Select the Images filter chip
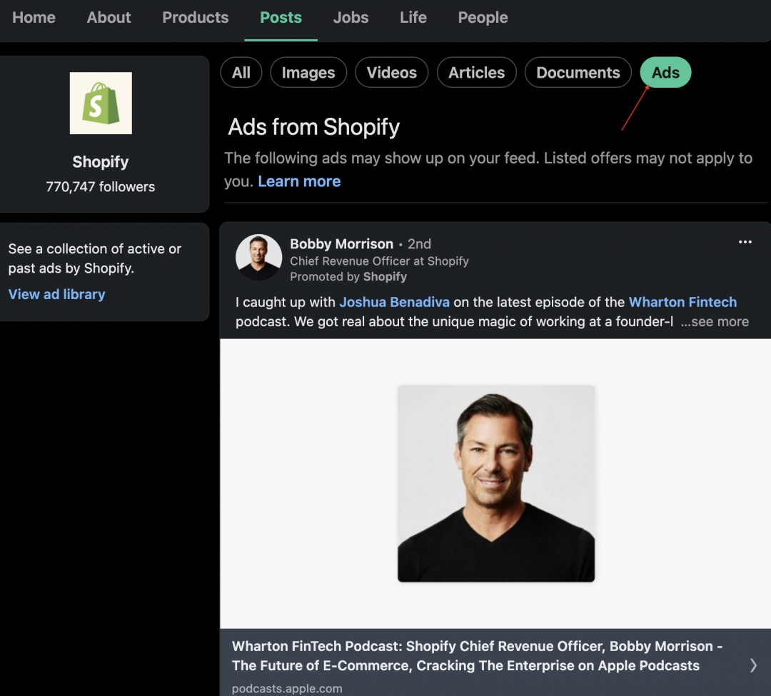The width and height of the screenshot is (771, 696). click(x=308, y=72)
